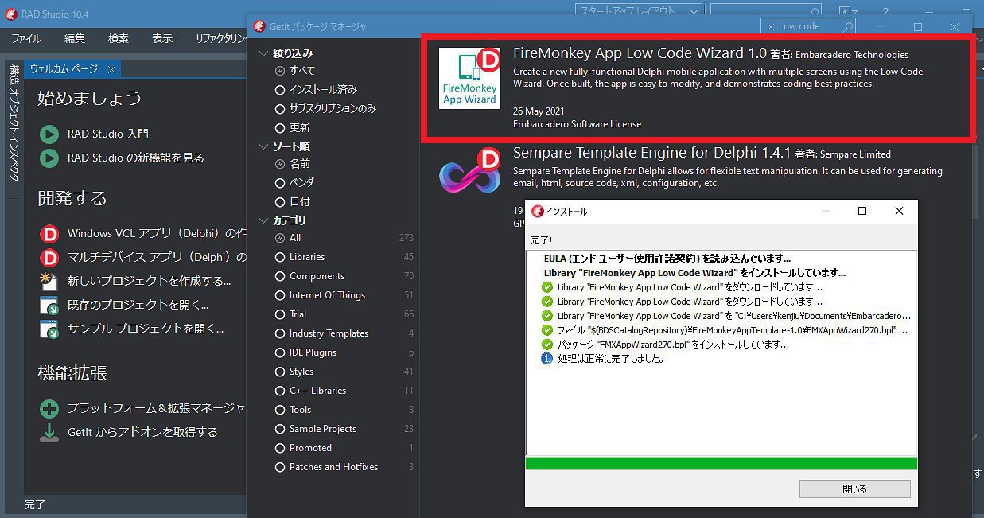Open the 構造 side panel tab
This screenshot has width=984, height=518.
point(14,75)
